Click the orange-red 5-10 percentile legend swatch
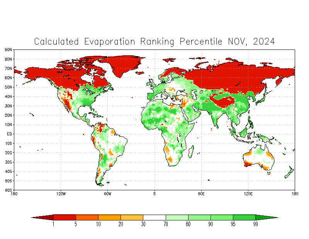This screenshot has height=239, width=309. click(87, 217)
